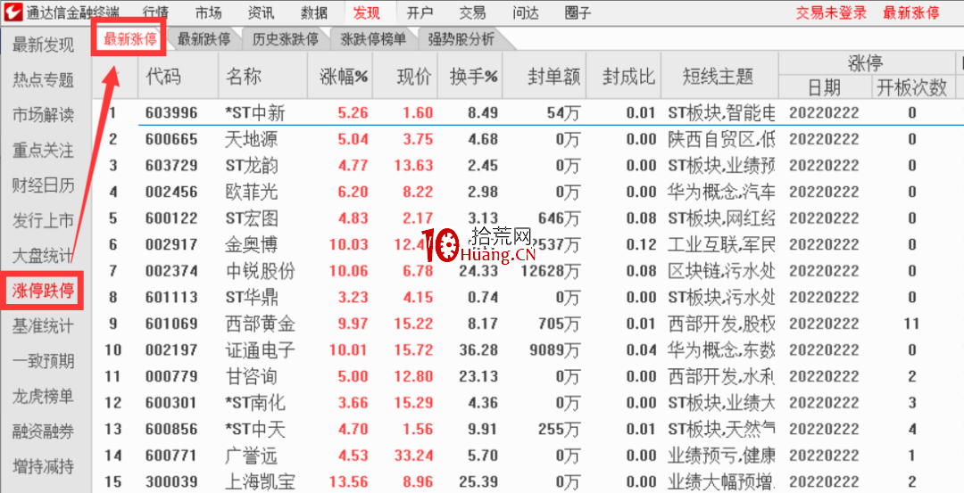Click 最新涨停 in the top-right title
The height and width of the screenshot is (493, 964).
911,12
